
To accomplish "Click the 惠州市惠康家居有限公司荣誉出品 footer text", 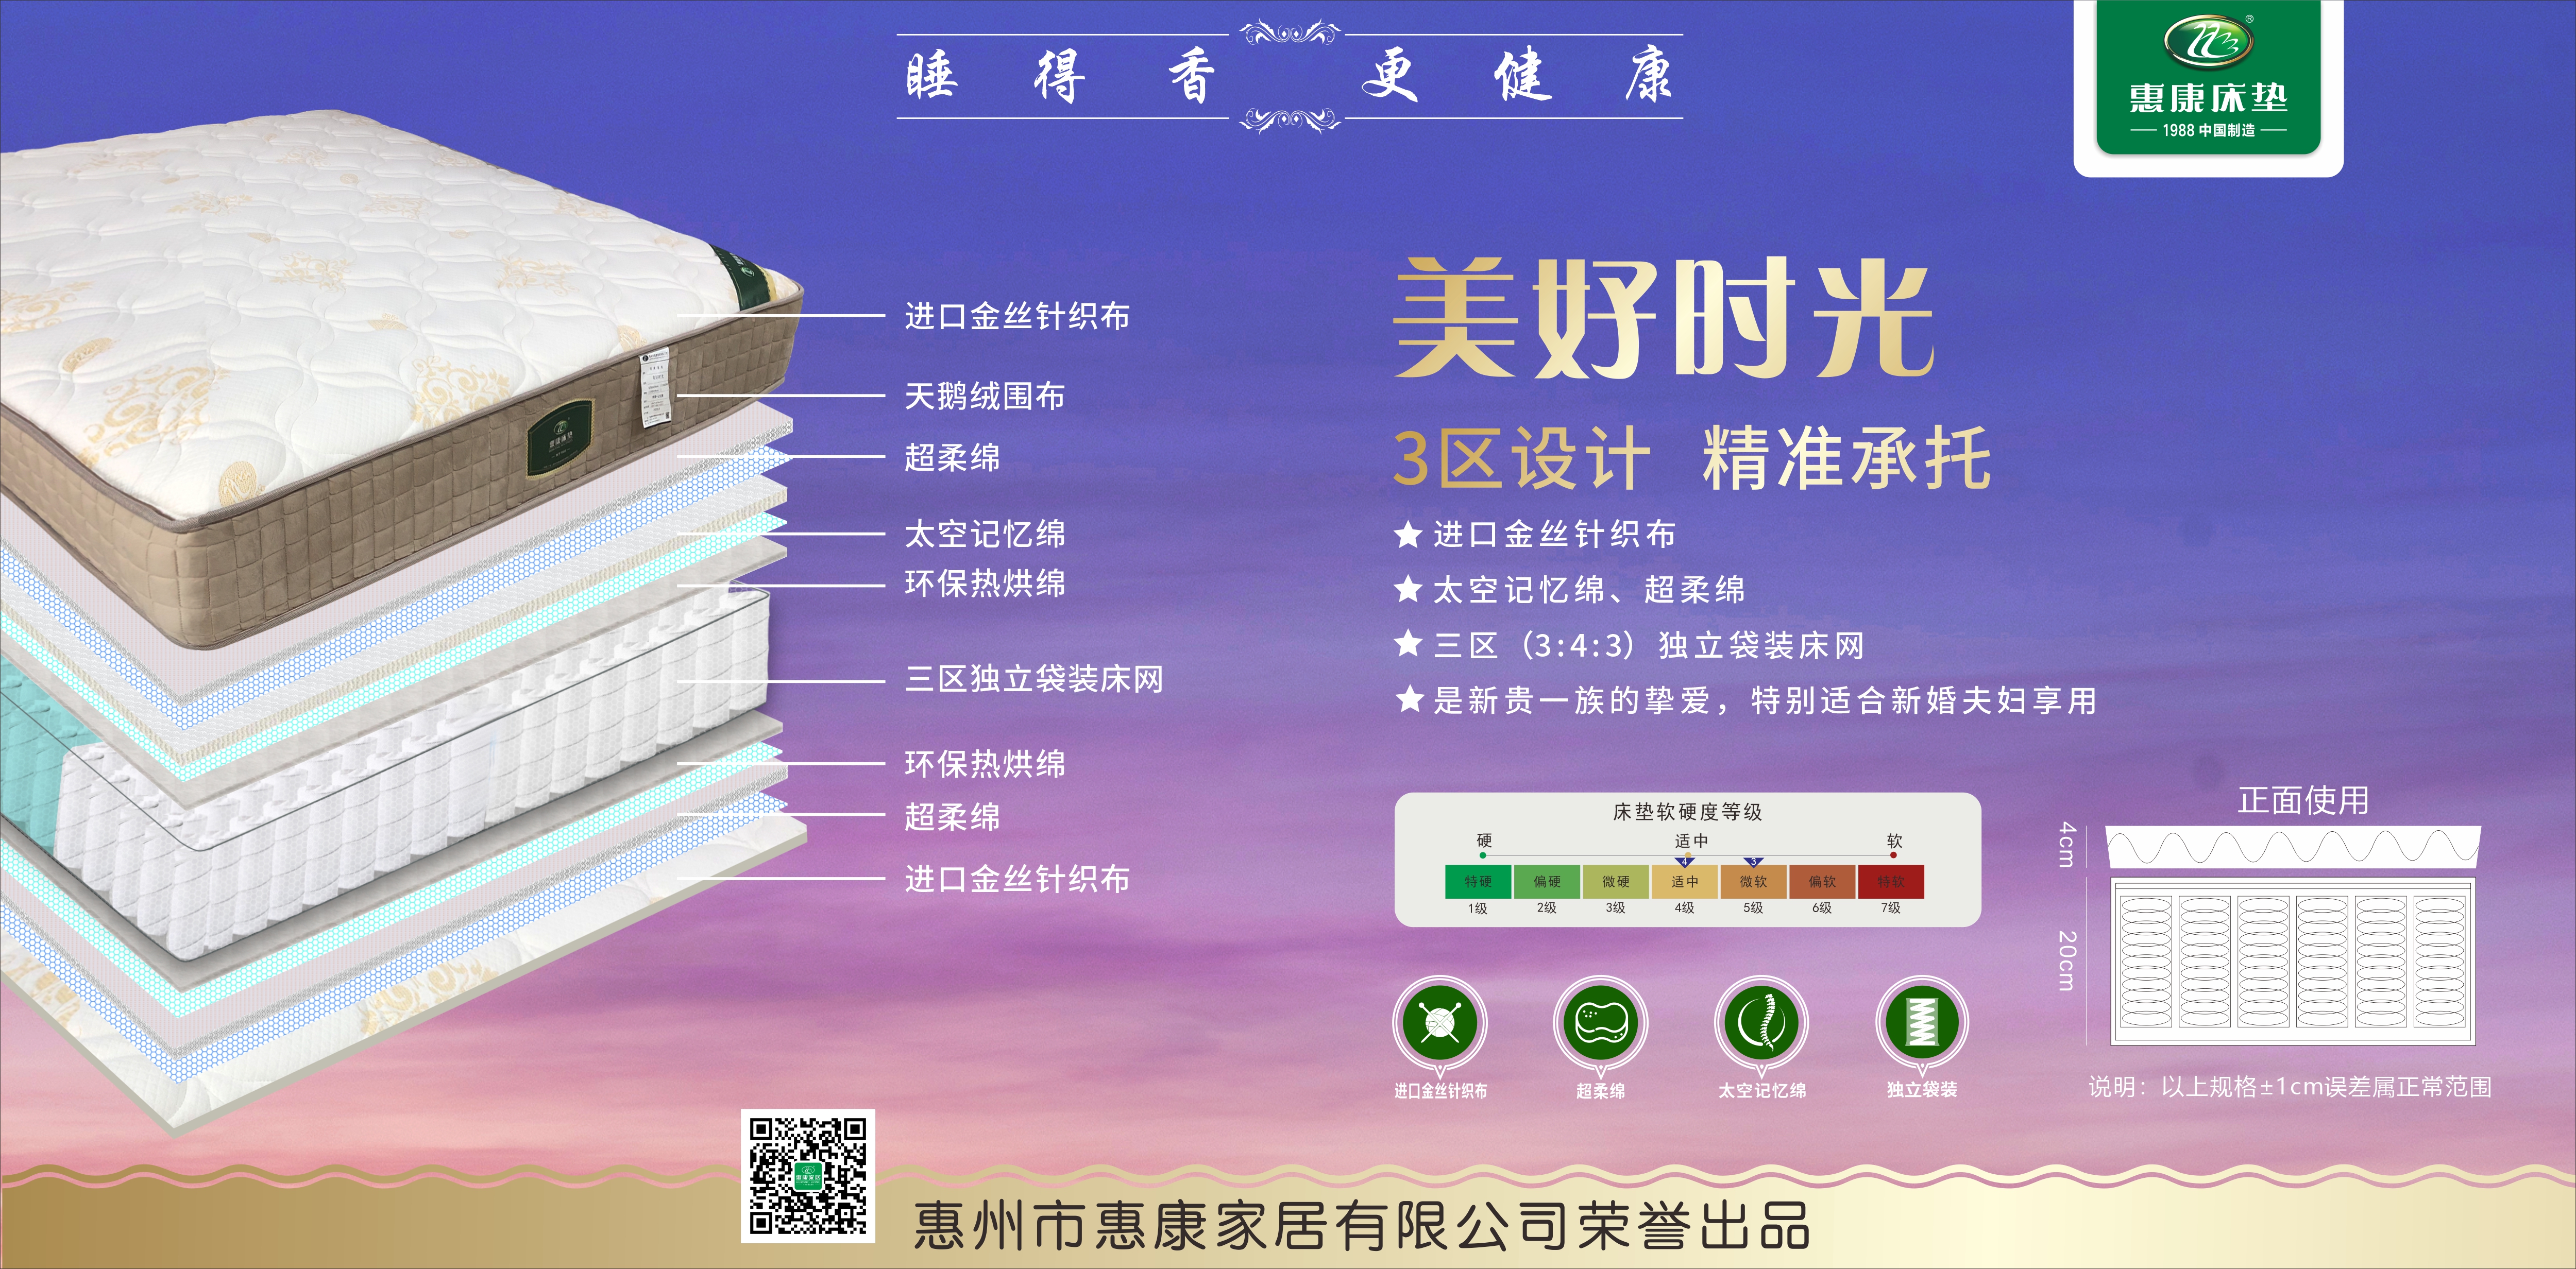I will coord(1362,1225).
